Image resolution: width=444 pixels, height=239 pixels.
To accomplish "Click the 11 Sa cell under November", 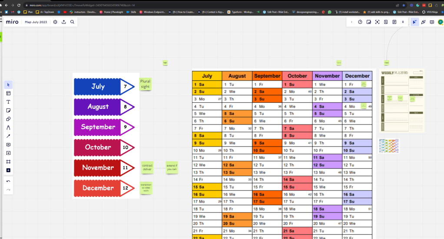I will 327,157.
